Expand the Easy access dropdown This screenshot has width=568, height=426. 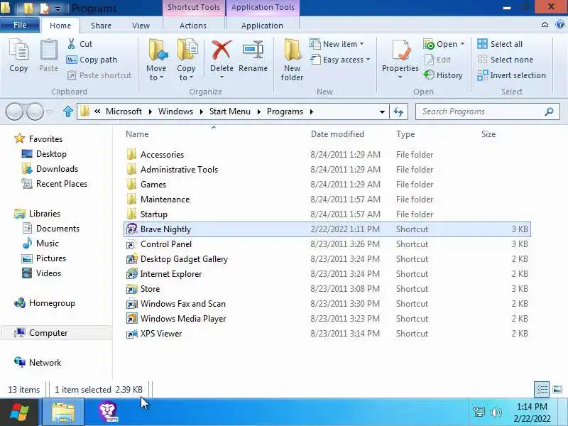coord(368,60)
